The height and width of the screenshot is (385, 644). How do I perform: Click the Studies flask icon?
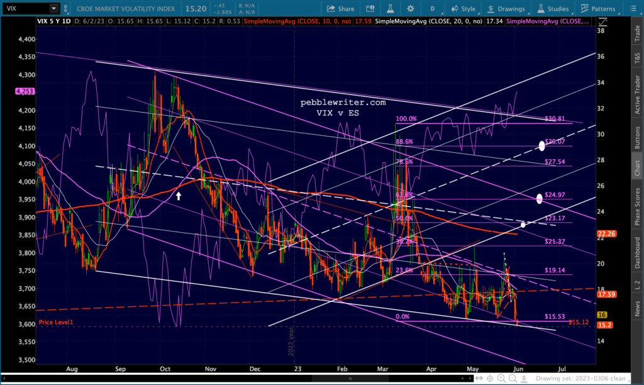541,9
